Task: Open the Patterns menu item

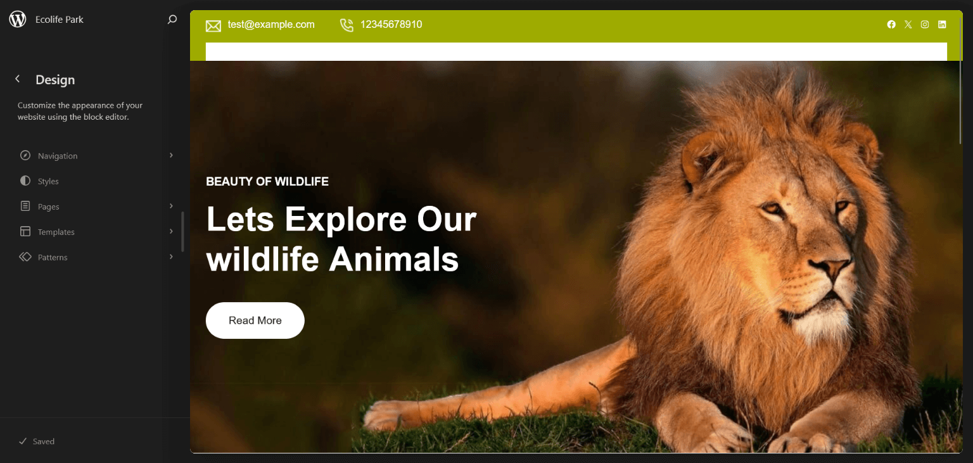Action: [96, 257]
